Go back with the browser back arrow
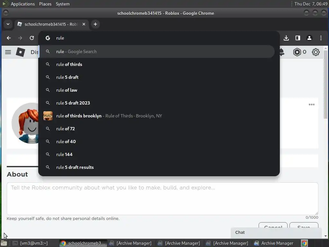Viewport: 329px width, 247px height. pyautogui.click(x=9, y=38)
